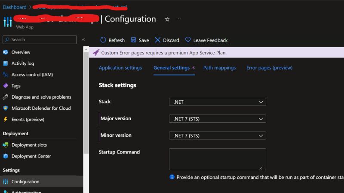Open Overview in the sidebar
The image size is (344, 193).
(x=21, y=52)
